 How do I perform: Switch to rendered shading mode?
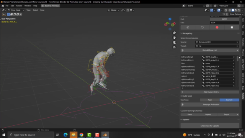239,10
